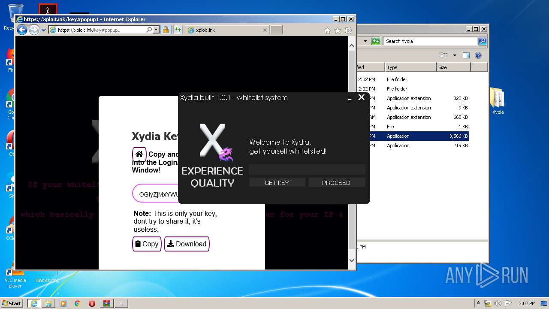Click the PROCEED button in Xydia
Viewport: 549px width, 309px height.
tap(336, 183)
